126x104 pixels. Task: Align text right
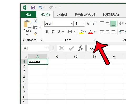[x=113, y=32]
